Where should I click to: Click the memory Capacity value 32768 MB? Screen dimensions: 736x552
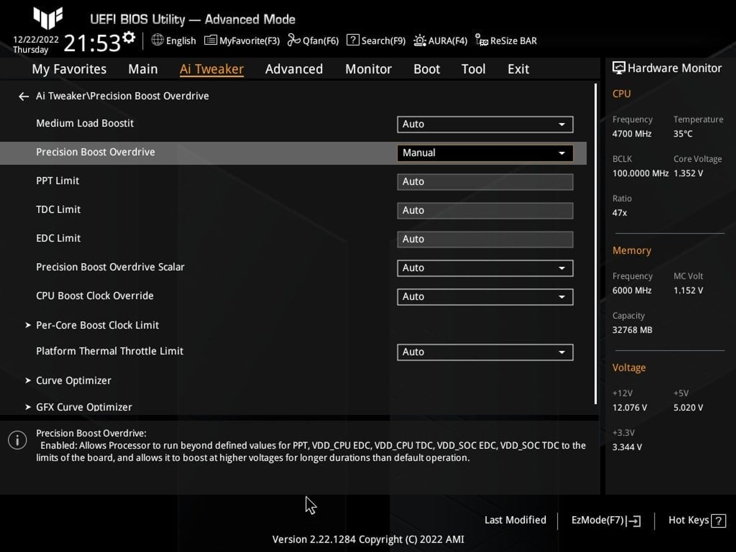click(632, 330)
